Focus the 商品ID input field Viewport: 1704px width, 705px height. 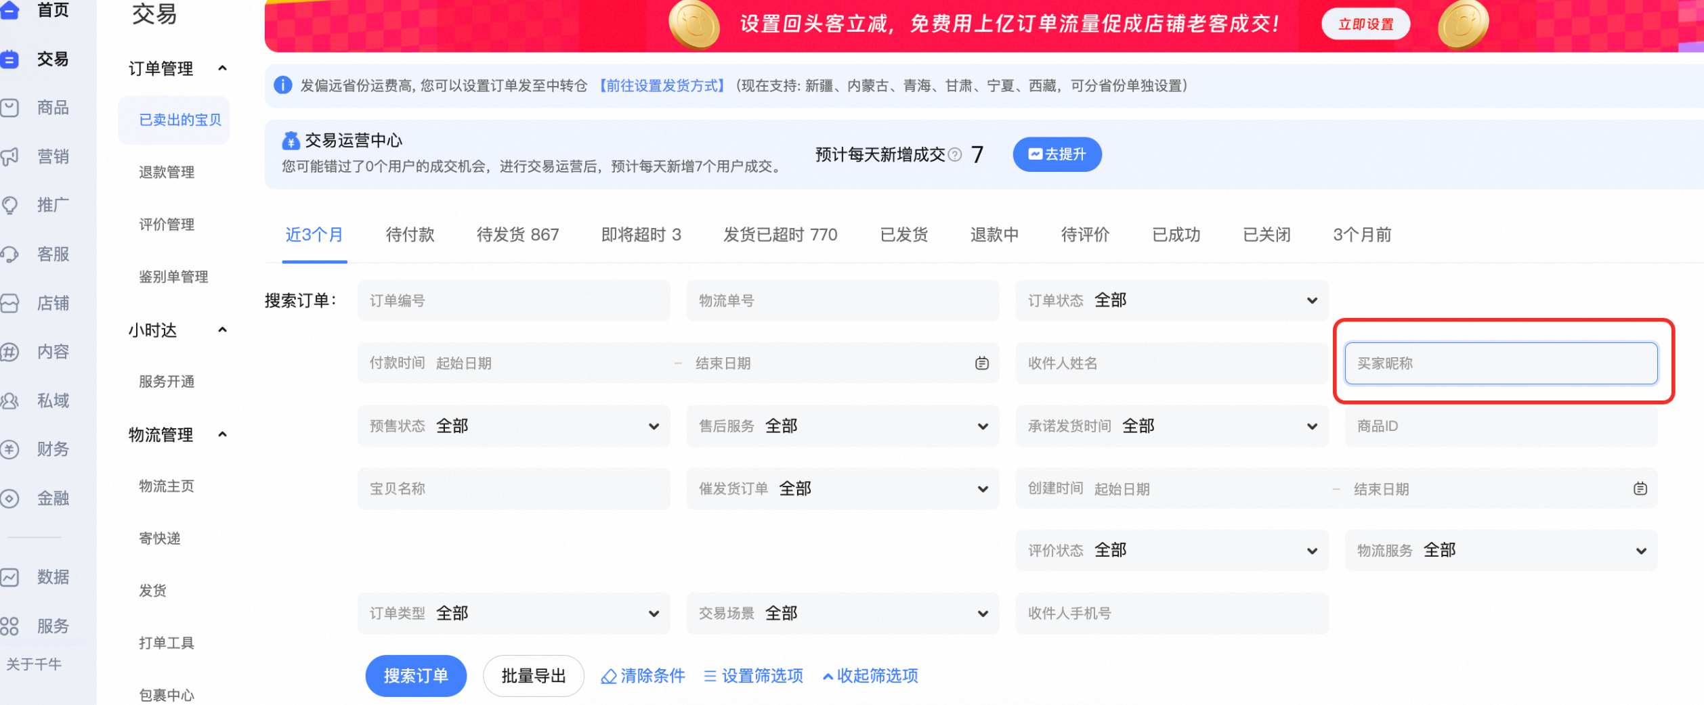(x=1501, y=426)
